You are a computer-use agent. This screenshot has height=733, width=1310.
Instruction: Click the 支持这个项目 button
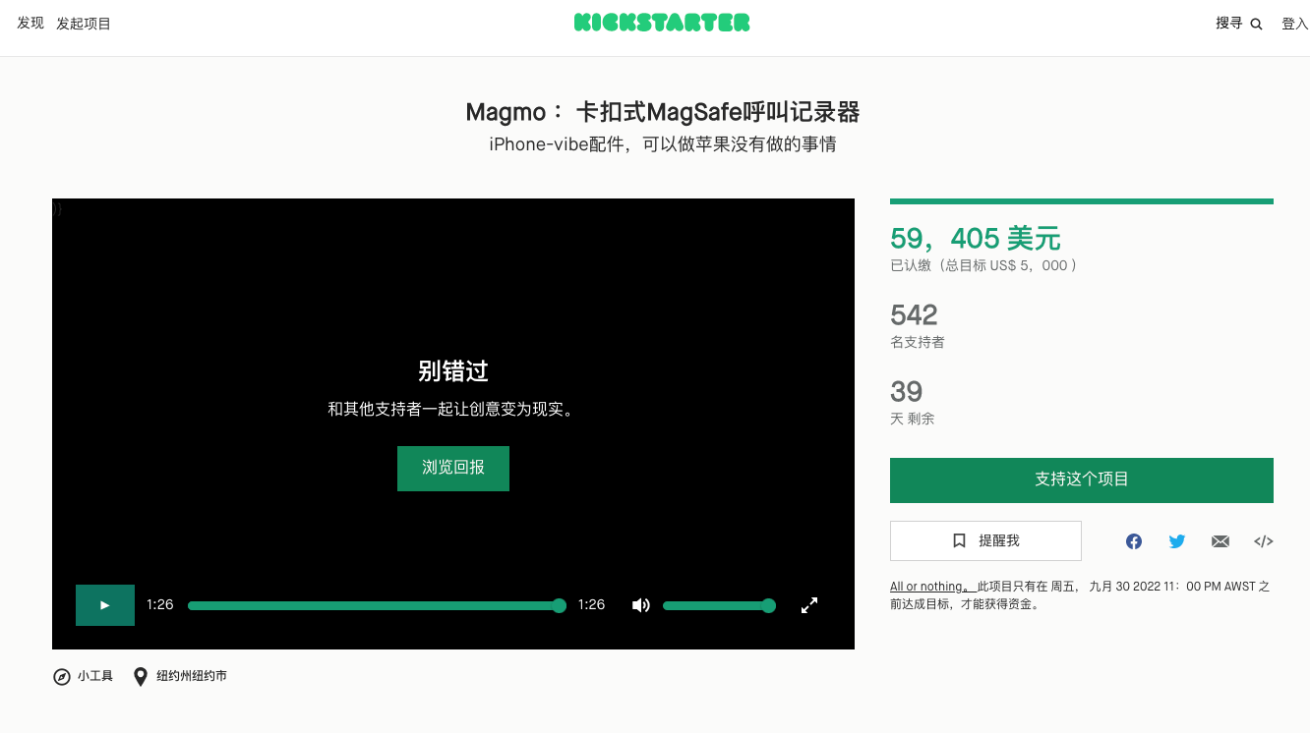[1081, 479]
